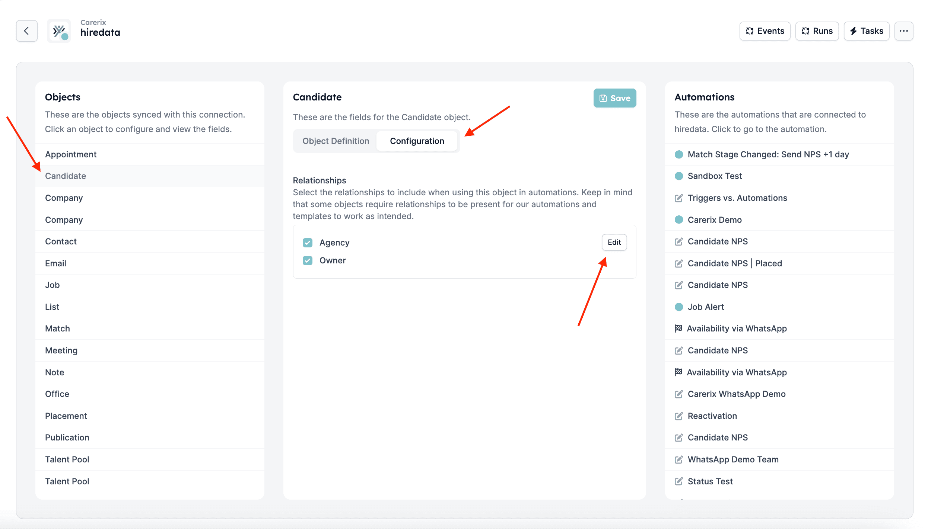Click the hiredata connection title
This screenshot has height=529, width=928.
point(100,32)
